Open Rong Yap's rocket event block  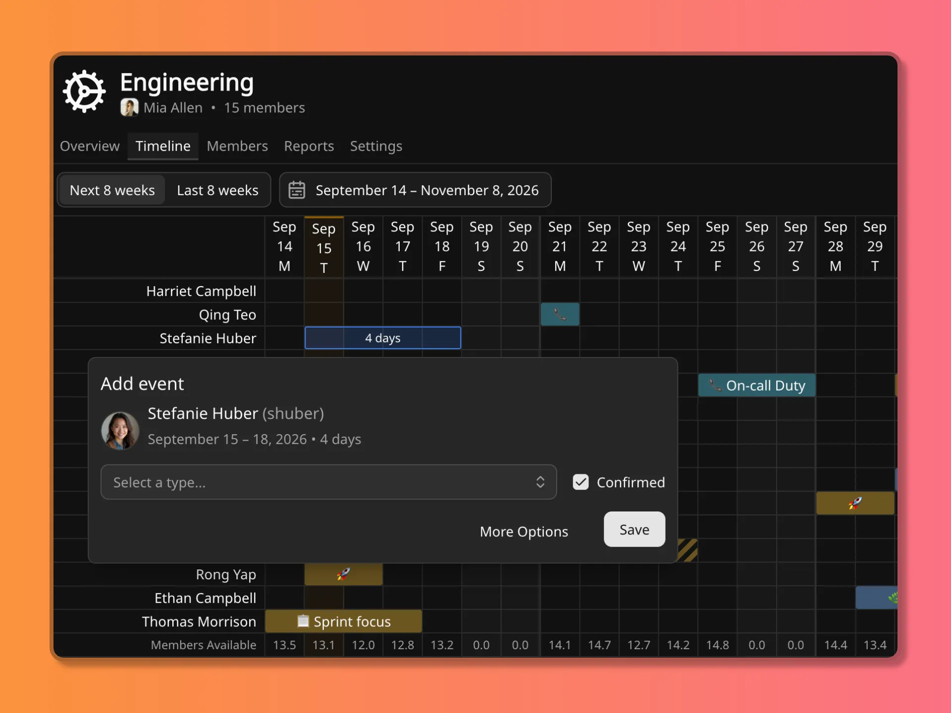[343, 574]
